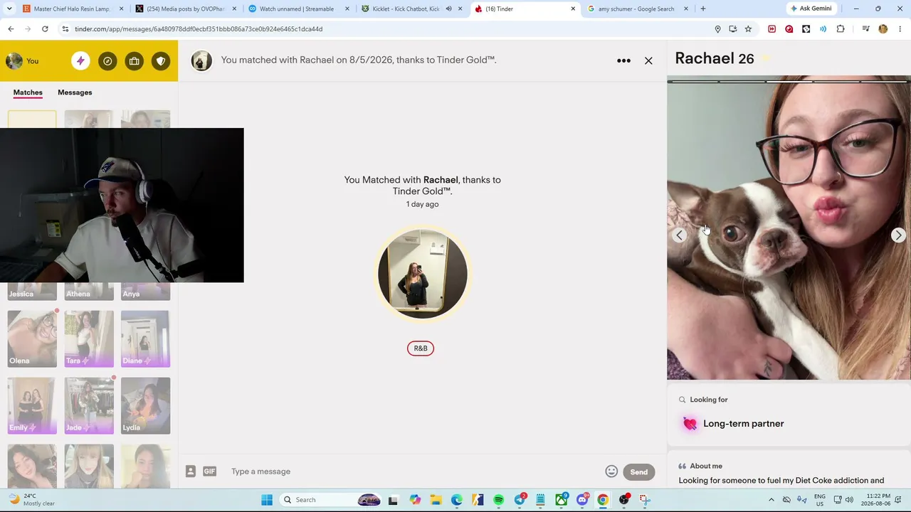
Task: Switch to the Master Chief Halo Resin Lamp tab
Action: (x=71, y=9)
